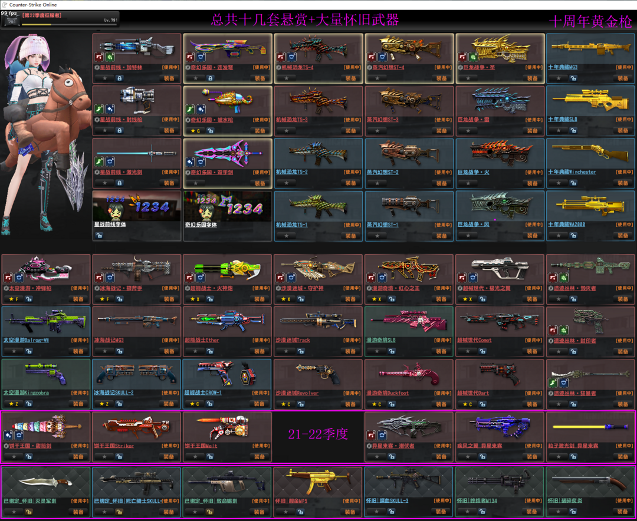This screenshot has height=521, width=637.
Task: Select the pink 漫游奇境SL8 sniper image
Action: [409, 321]
